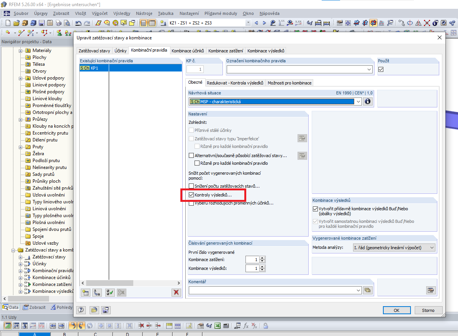The width and height of the screenshot is (458, 336).
Task: Switch to Zatěžovací stavy tab
Action: point(94,51)
